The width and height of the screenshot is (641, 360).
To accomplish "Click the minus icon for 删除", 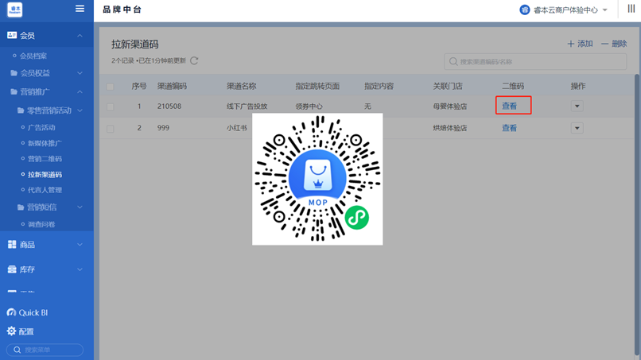I will 604,44.
